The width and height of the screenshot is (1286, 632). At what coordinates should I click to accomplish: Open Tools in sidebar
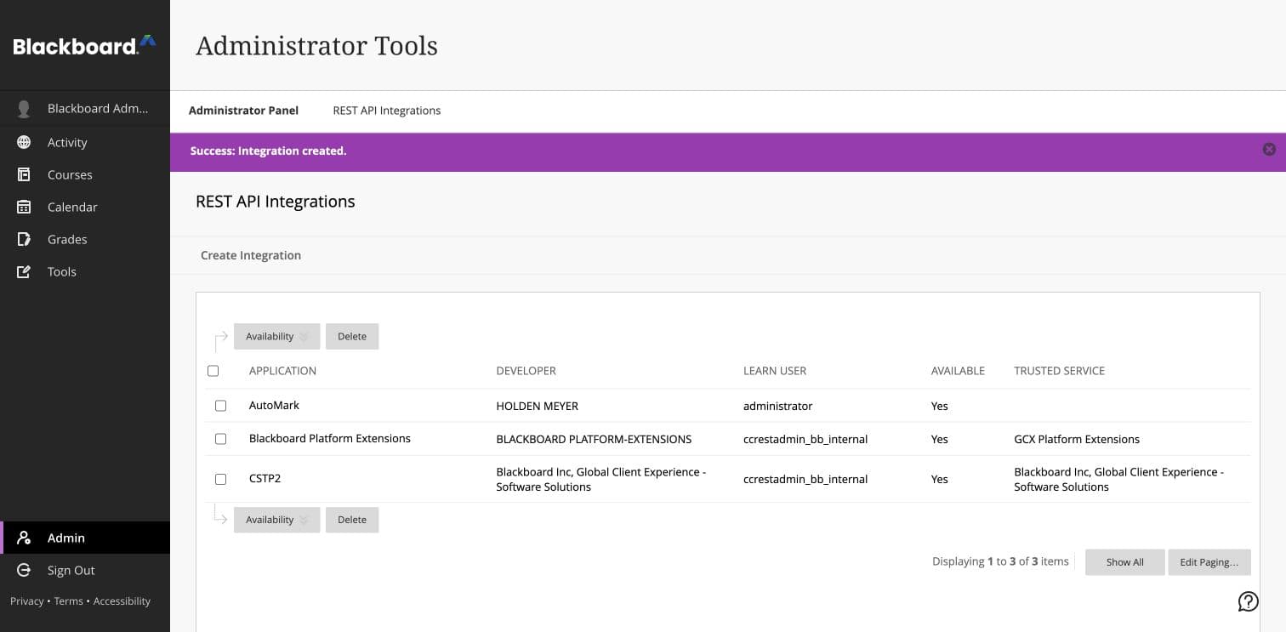(x=85, y=271)
